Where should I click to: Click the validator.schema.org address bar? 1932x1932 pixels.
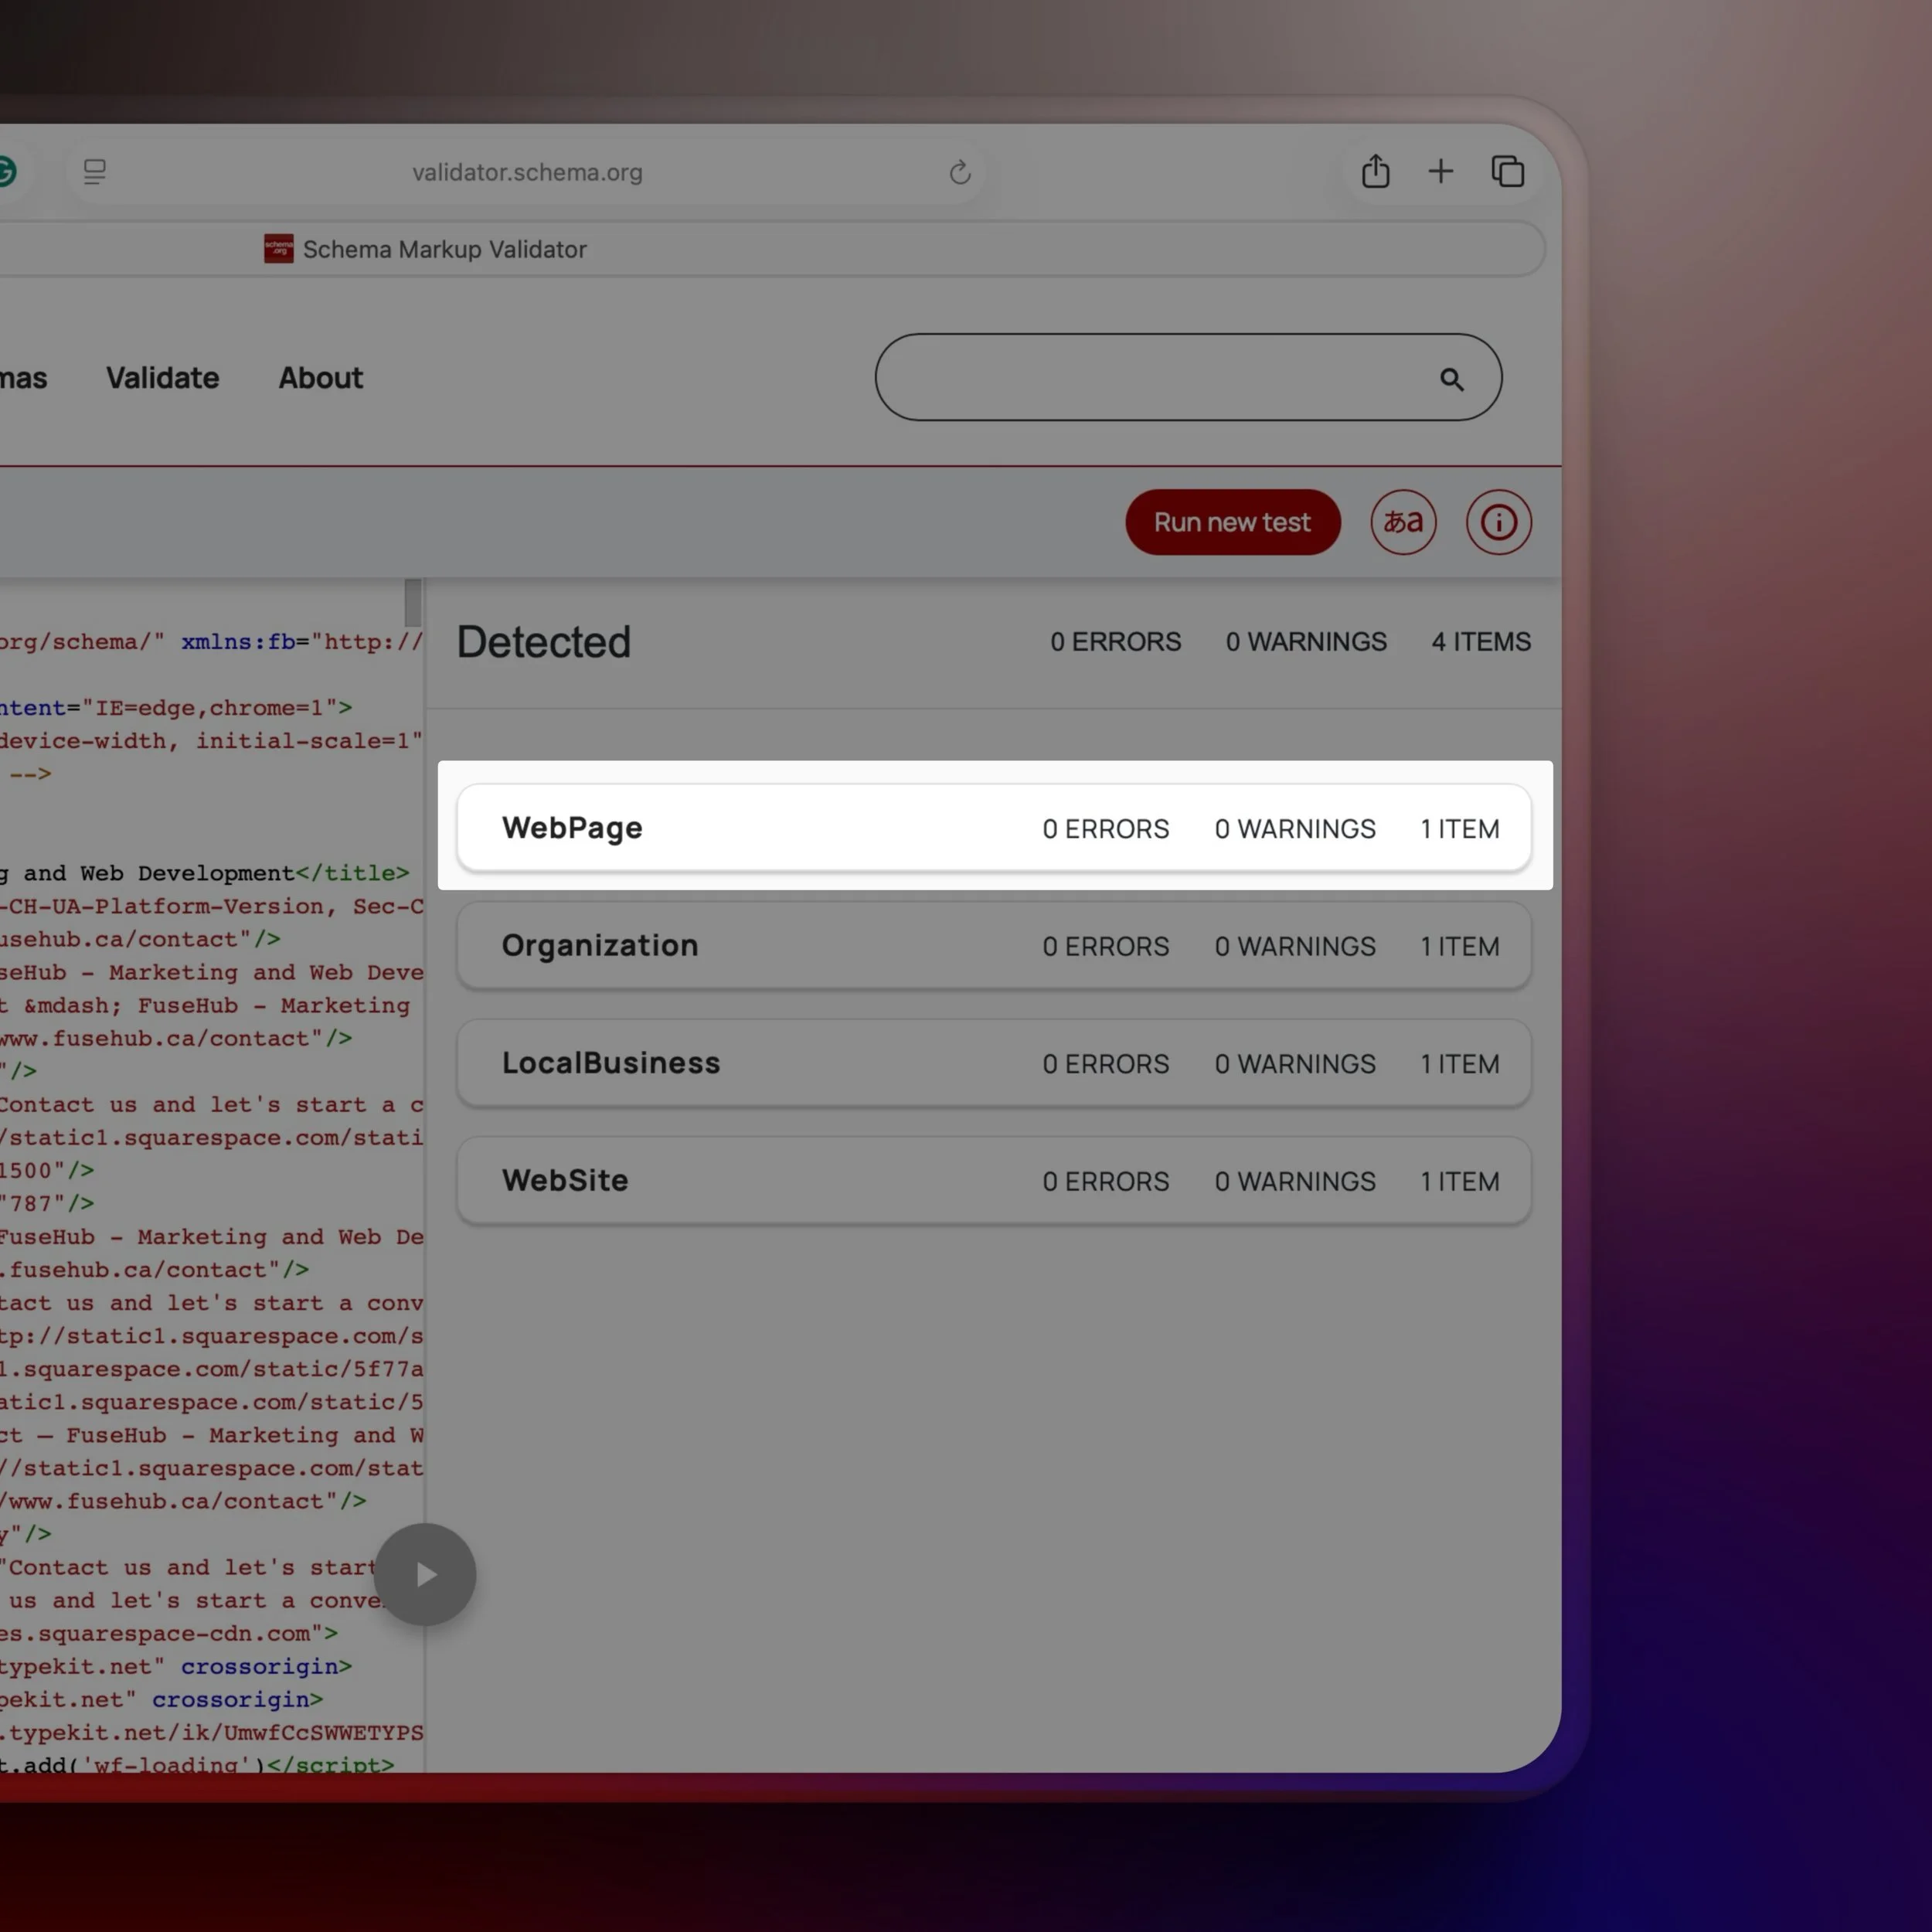point(527,173)
